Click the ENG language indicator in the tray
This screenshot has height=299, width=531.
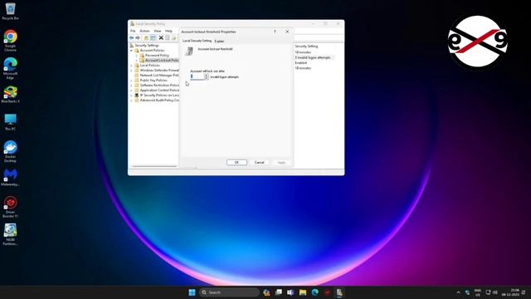tap(478, 292)
